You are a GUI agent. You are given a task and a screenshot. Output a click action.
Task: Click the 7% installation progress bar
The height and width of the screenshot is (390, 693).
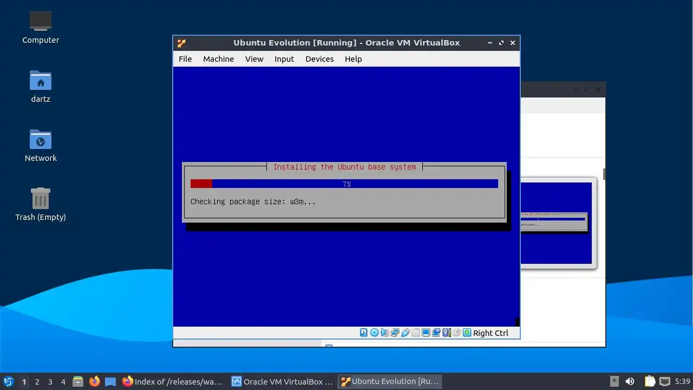coord(344,184)
